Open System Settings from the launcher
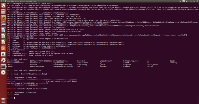Viewport: 199px width, 104px height. click(x=3, y=60)
